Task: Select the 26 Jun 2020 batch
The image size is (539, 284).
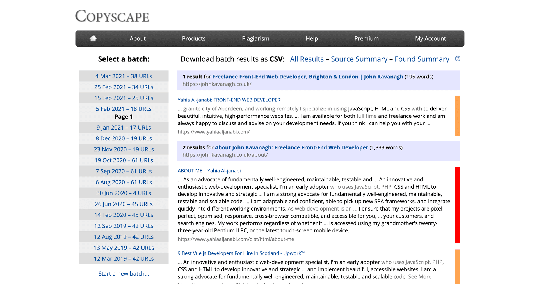Action: tap(124, 204)
